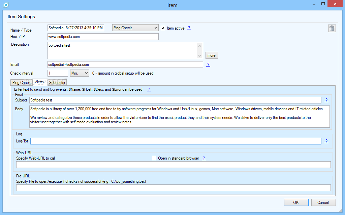Click the File URL path input field
Screen dimensions: 345x215
[174, 188]
